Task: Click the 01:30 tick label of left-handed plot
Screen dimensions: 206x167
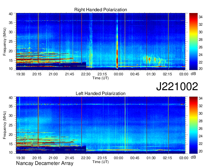Action: click(x=151, y=158)
